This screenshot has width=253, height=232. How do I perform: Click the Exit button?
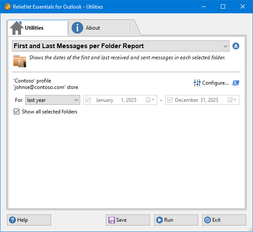224,220
